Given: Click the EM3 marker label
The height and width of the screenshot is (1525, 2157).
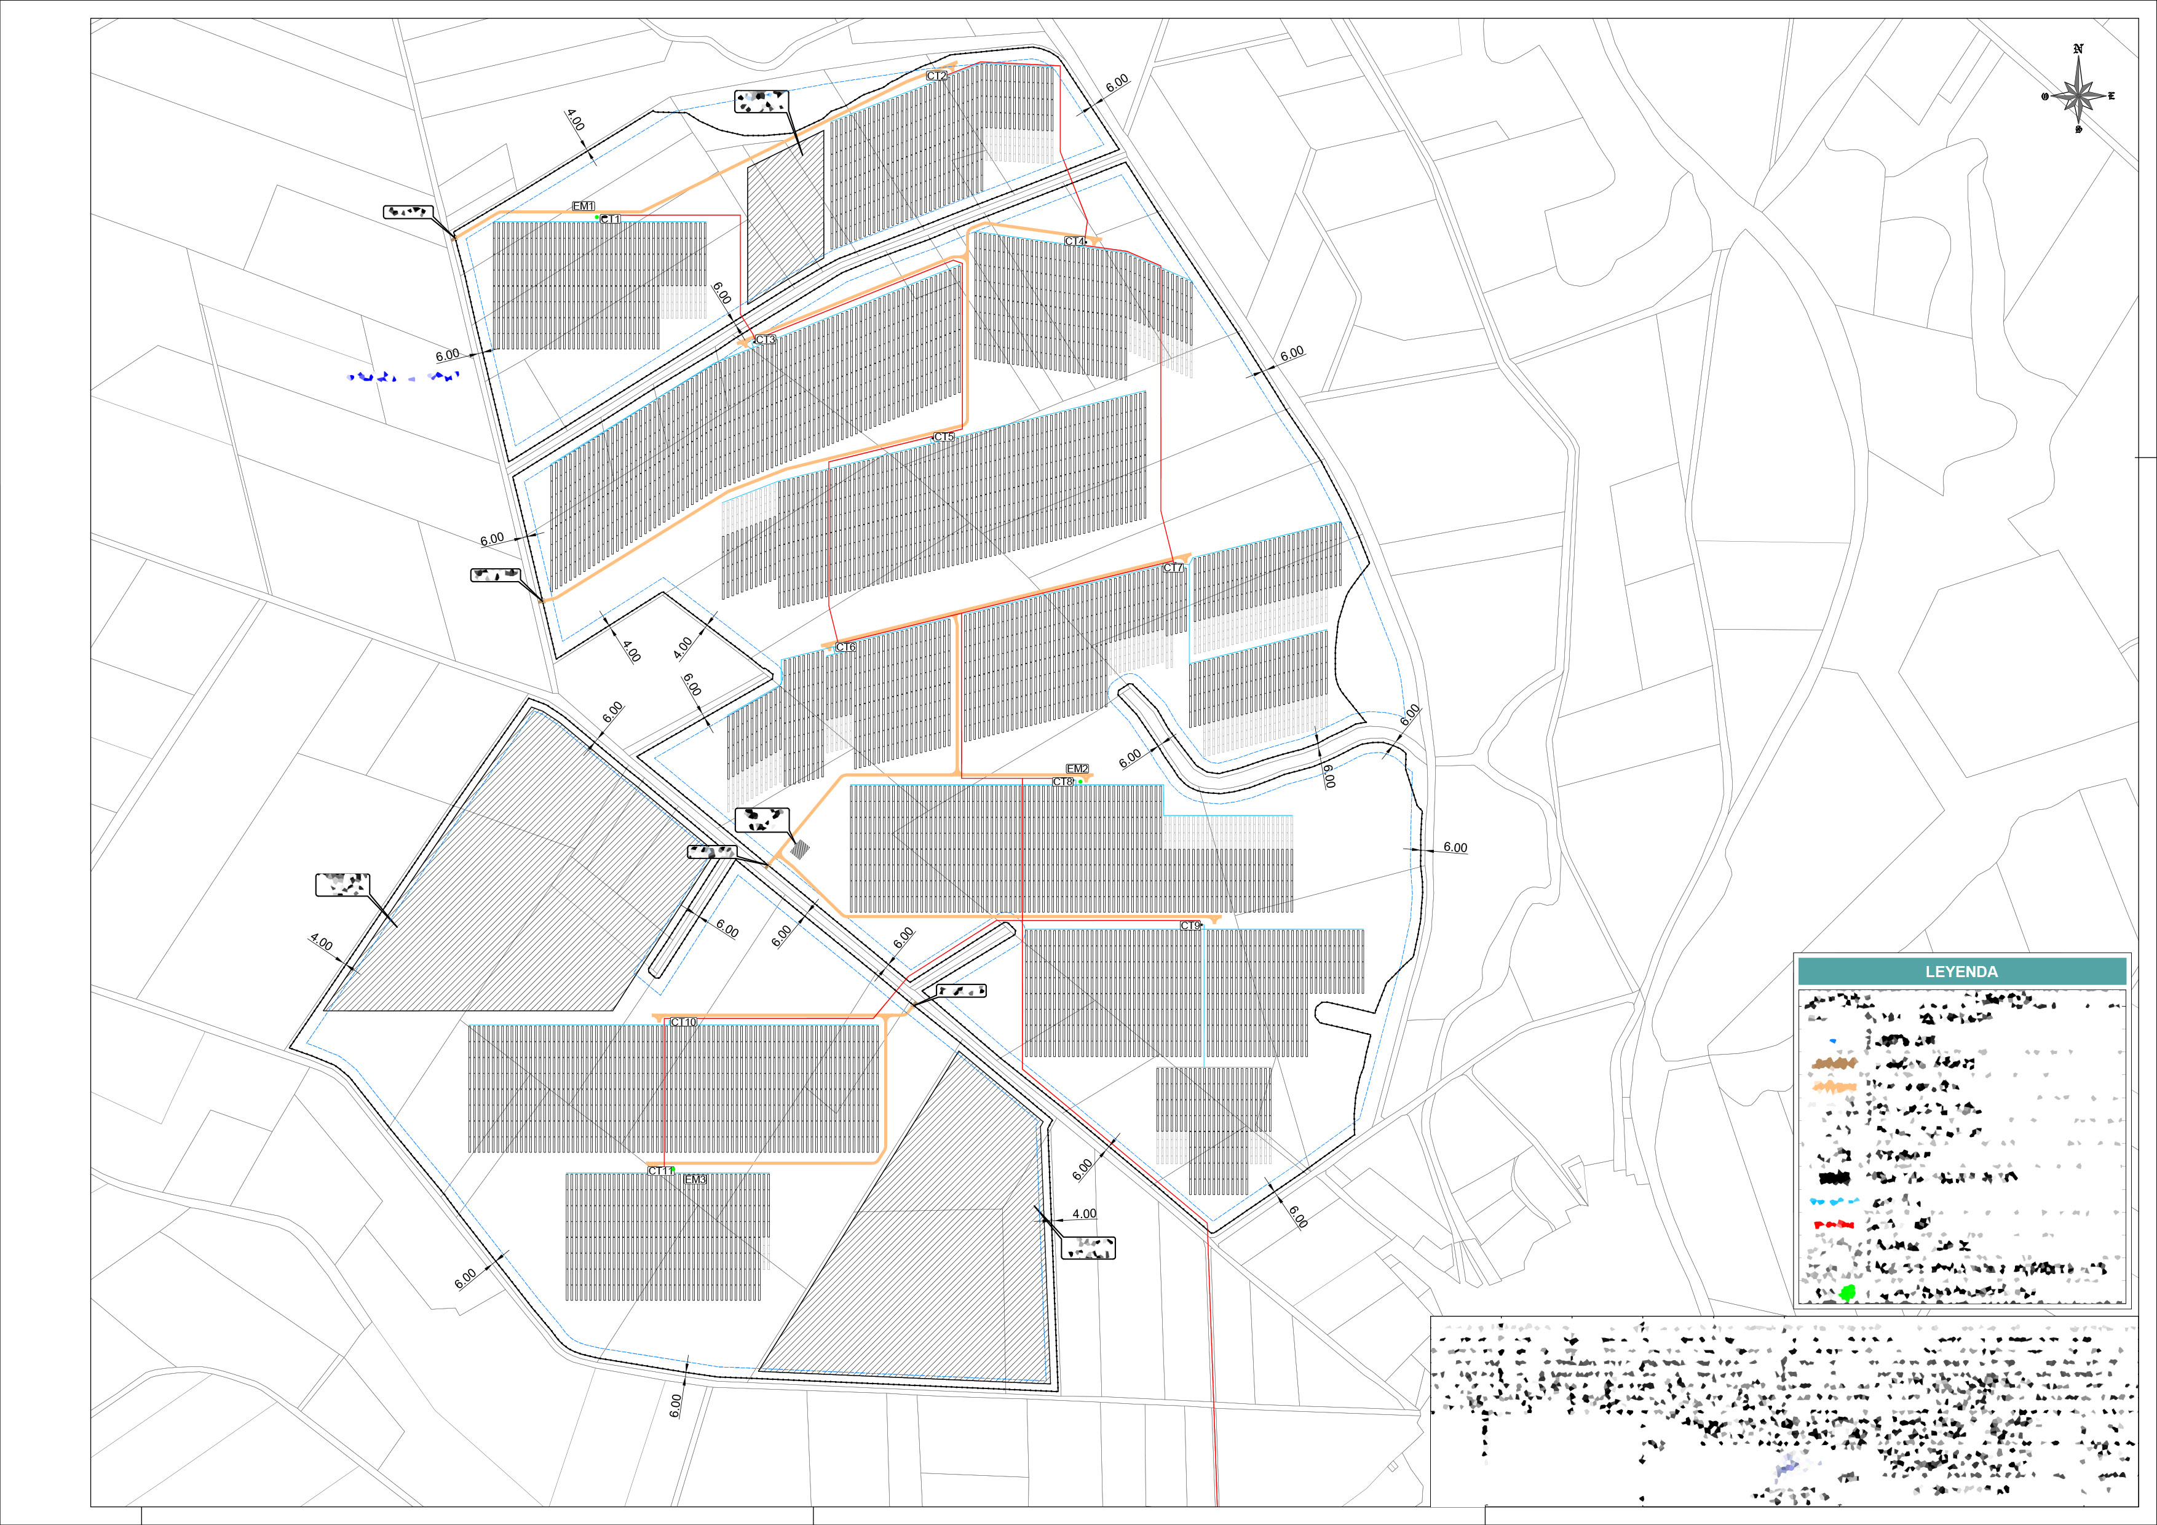Looking at the screenshot, I should point(695,1179).
